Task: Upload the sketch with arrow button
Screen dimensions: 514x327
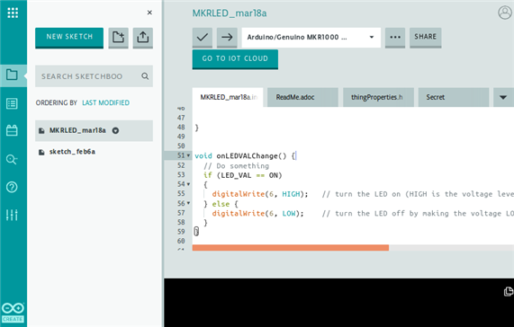Action: coord(227,37)
